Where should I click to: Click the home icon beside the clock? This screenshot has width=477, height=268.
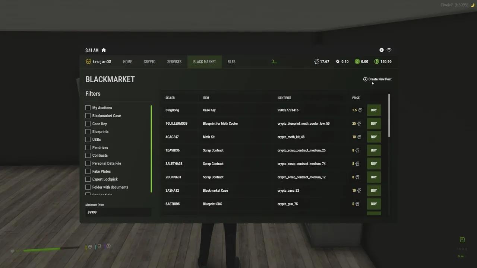tap(104, 50)
